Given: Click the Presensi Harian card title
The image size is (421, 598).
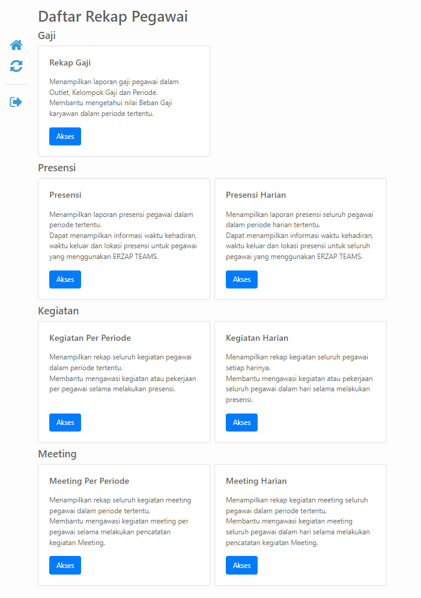Looking at the screenshot, I should click(256, 195).
